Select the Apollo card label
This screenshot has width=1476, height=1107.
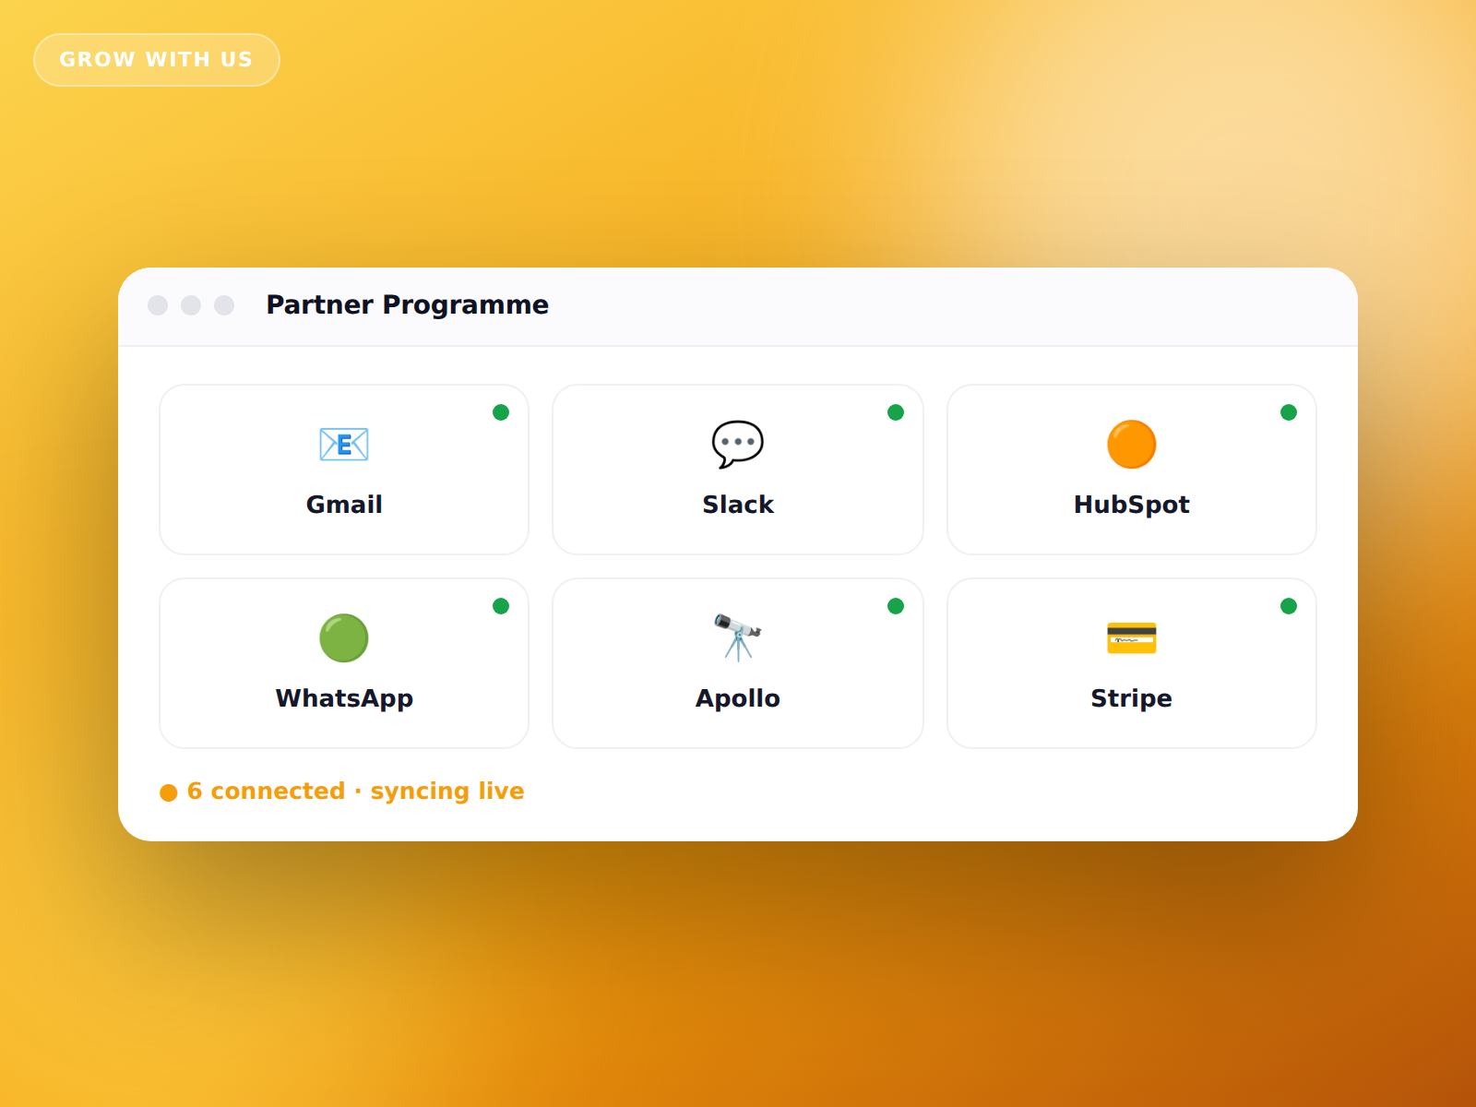(x=738, y=698)
